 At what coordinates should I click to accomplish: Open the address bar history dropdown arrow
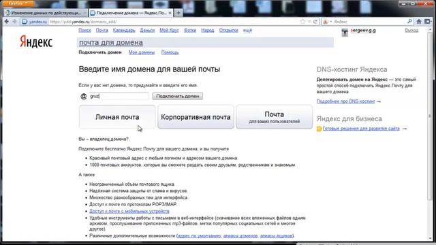309,21
